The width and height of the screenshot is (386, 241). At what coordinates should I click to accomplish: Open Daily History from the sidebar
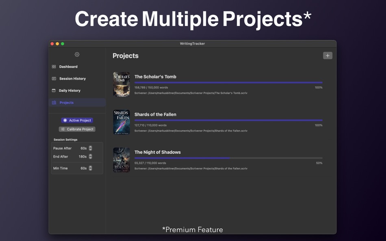click(x=54, y=90)
